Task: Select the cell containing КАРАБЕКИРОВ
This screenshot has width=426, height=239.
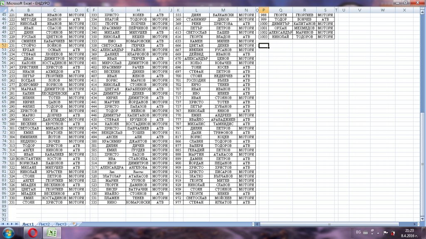Action: (x=138, y=89)
